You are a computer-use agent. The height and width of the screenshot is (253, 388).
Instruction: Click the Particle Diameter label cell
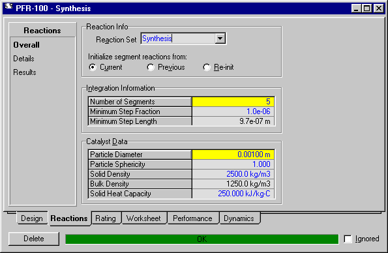140,155
